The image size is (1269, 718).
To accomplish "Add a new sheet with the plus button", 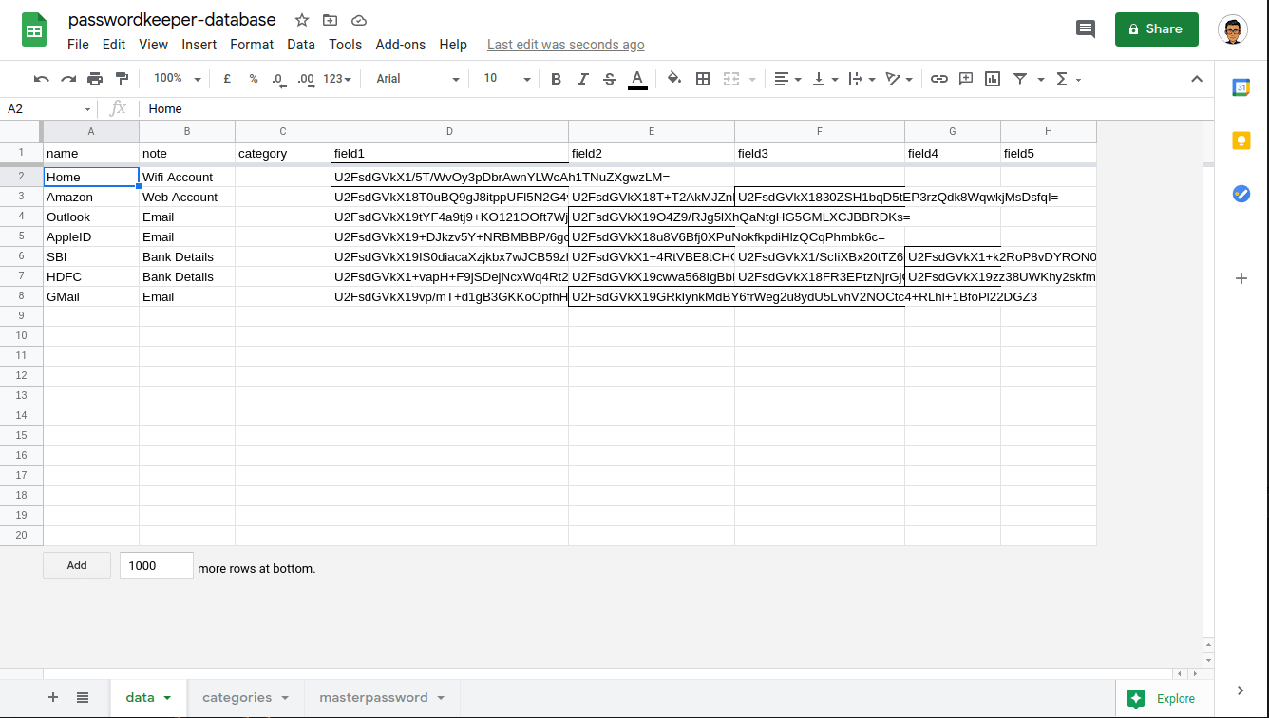I will coord(53,697).
